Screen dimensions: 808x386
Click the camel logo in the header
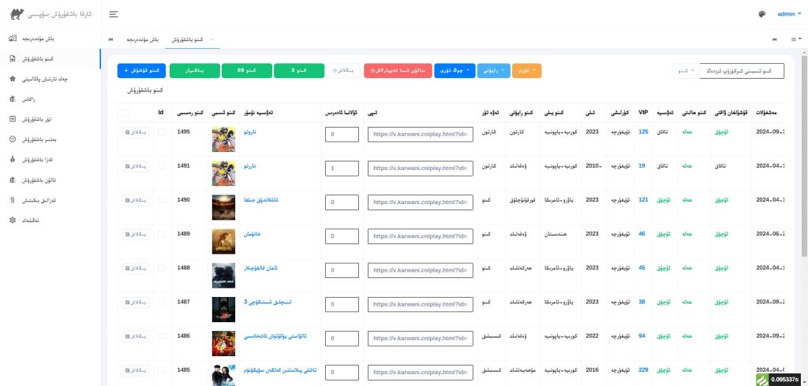(x=17, y=13)
